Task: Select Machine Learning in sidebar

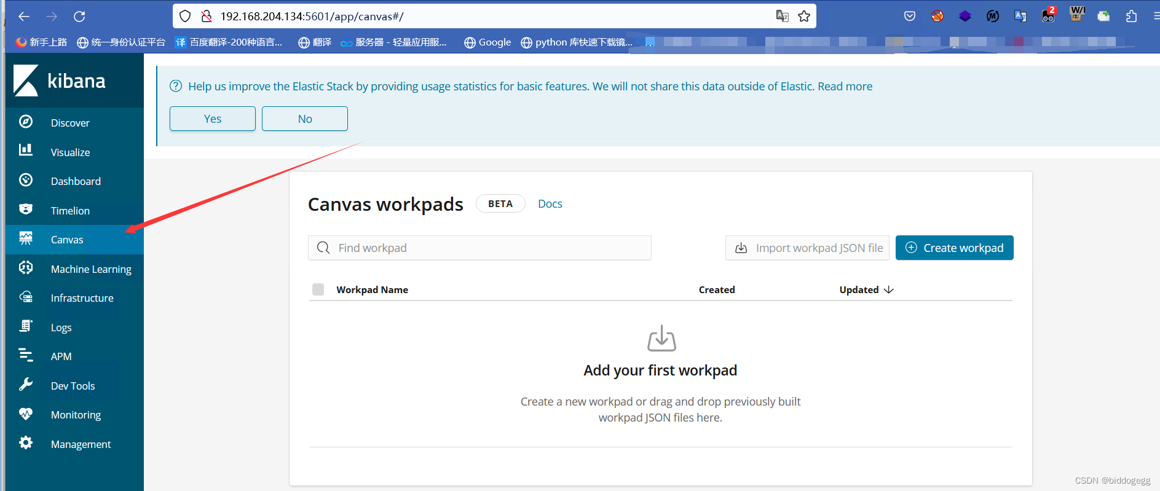Action: (91, 269)
